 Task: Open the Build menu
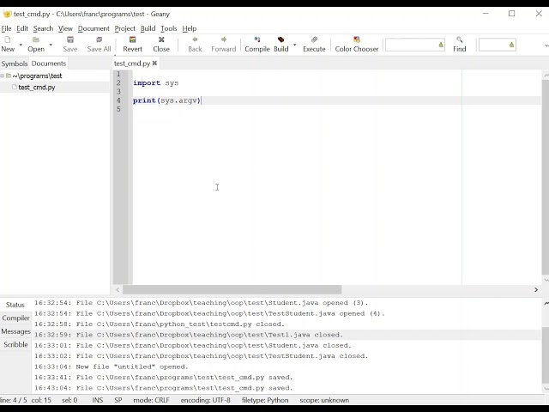[x=148, y=28]
